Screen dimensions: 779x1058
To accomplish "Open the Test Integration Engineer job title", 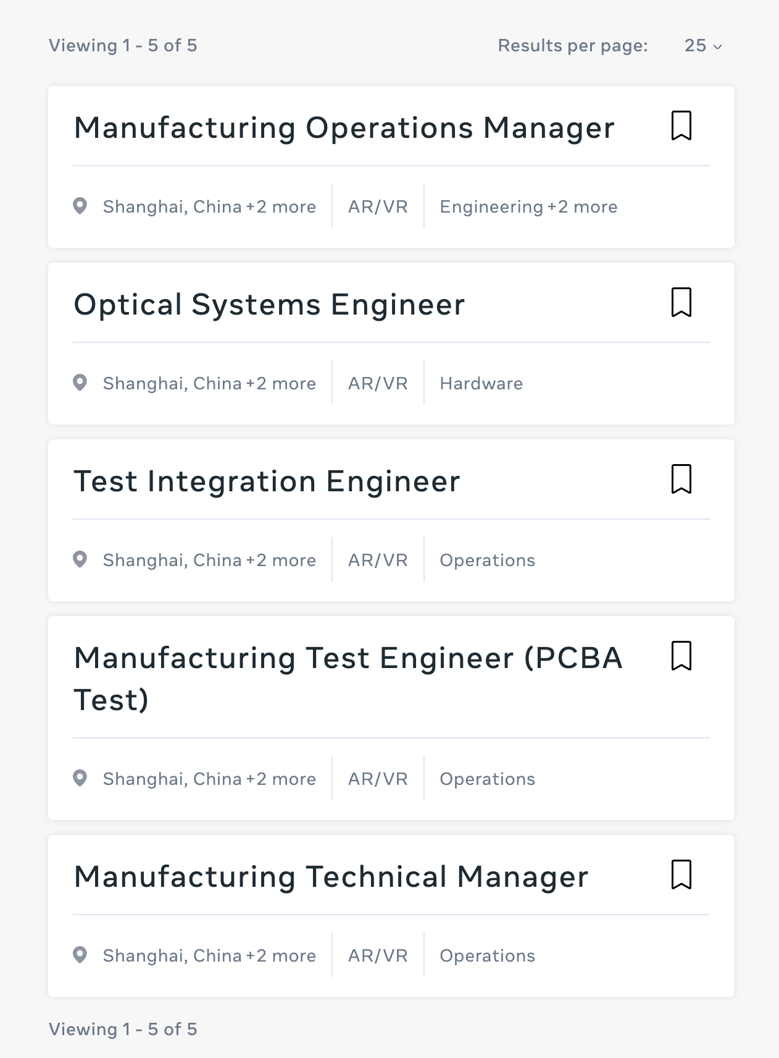I will 267,481.
